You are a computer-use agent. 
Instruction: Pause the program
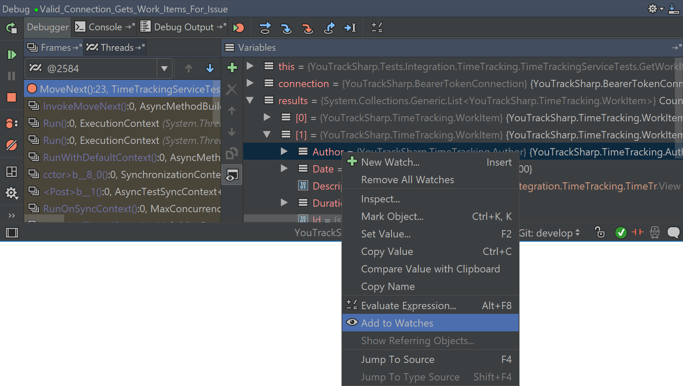(12, 76)
